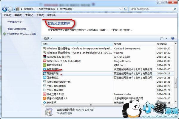Go to 控制面板主页 link
The height and width of the screenshot is (119, 179).
click(x=15, y=22)
